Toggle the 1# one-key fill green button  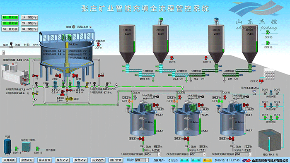[10, 17]
